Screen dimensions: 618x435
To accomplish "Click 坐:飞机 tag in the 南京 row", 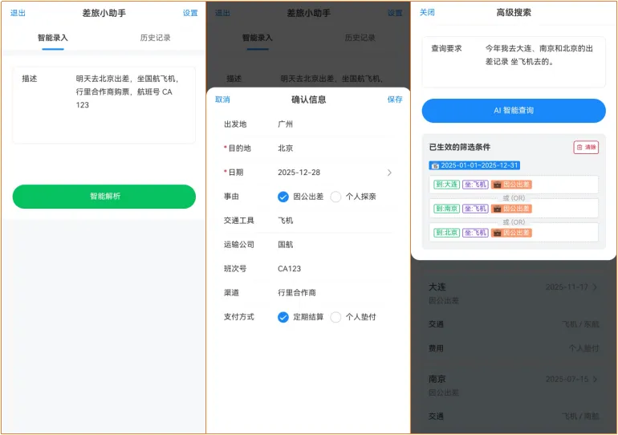I will [x=475, y=209].
